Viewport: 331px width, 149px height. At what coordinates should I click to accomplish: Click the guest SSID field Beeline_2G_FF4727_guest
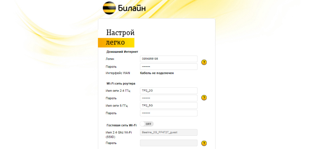[169, 132]
